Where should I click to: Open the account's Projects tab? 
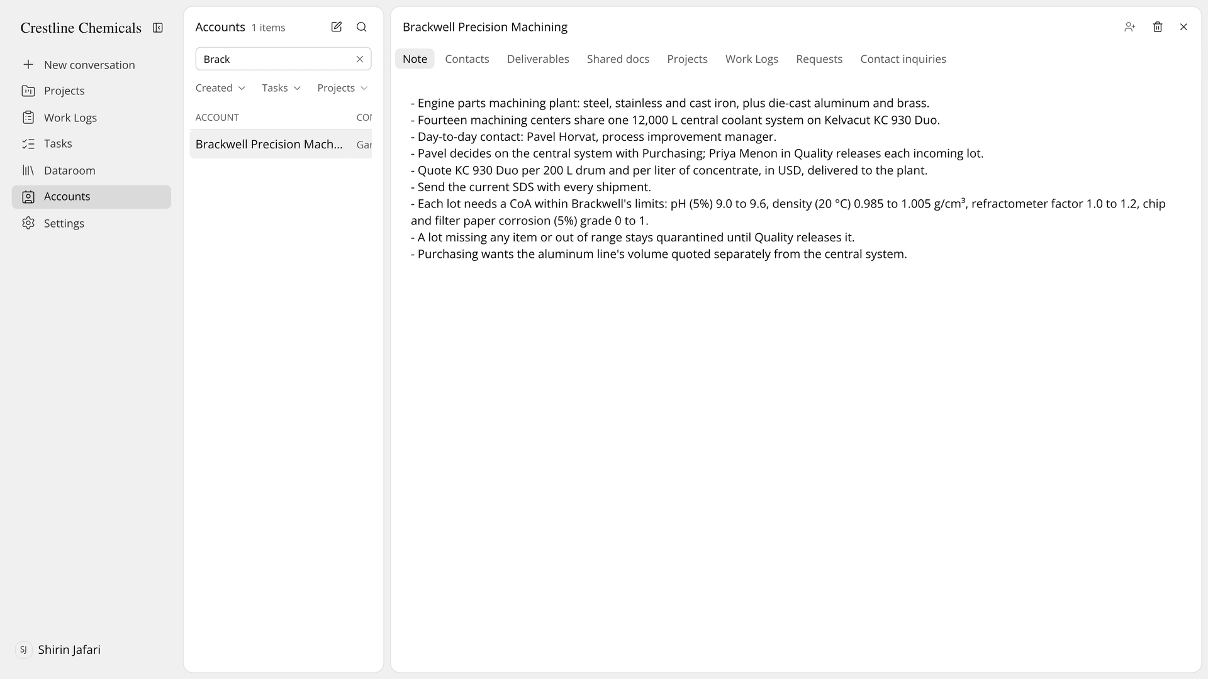click(687, 59)
